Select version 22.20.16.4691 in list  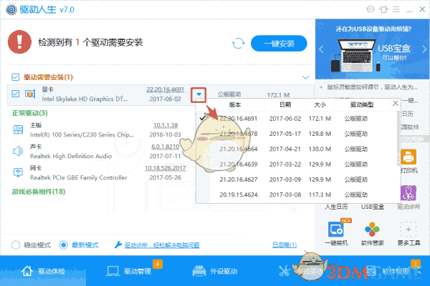click(239, 119)
